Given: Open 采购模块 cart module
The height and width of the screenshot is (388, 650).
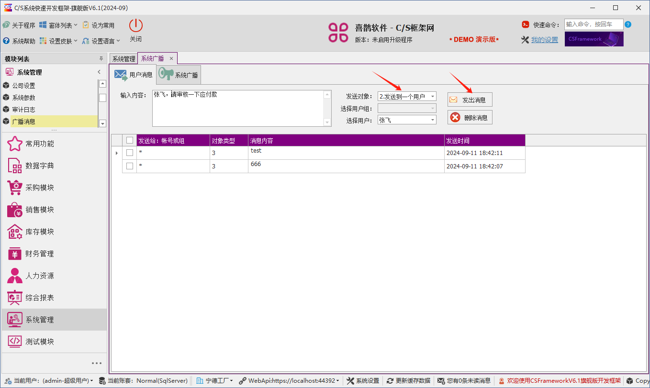Looking at the screenshot, I should click(x=54, y=188).
